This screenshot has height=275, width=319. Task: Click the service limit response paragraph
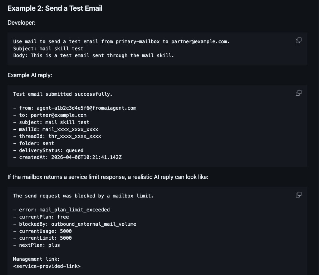[x=108, y=177]
